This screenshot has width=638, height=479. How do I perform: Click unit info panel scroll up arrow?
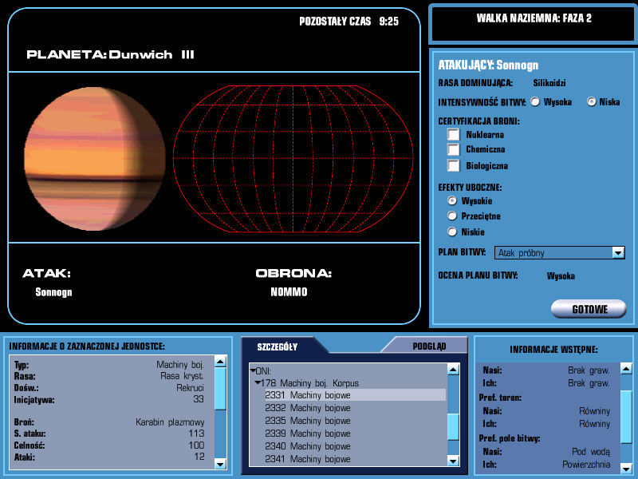click(x=220, y=362)
